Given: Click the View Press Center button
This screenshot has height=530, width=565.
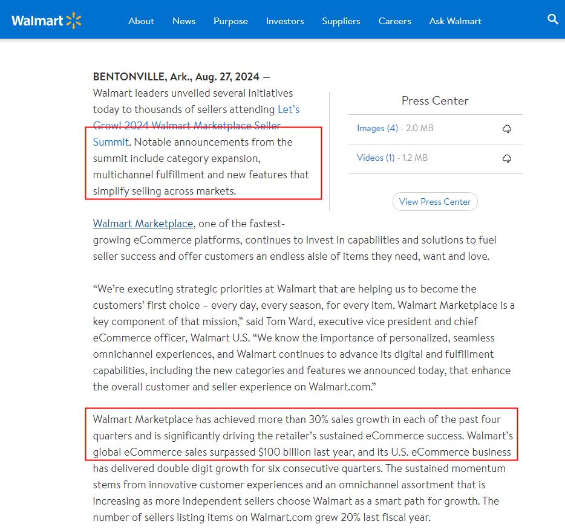Looking at the screenshot, I should 435,202.
